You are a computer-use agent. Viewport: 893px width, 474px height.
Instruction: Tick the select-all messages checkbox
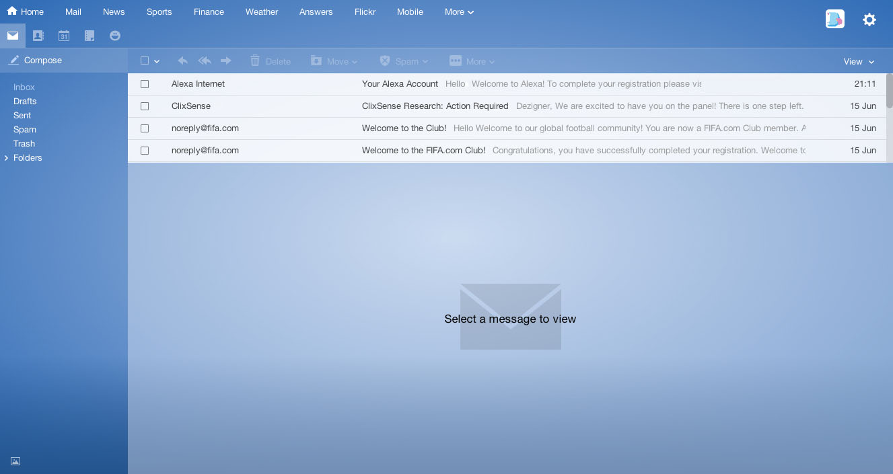(145, 61)
